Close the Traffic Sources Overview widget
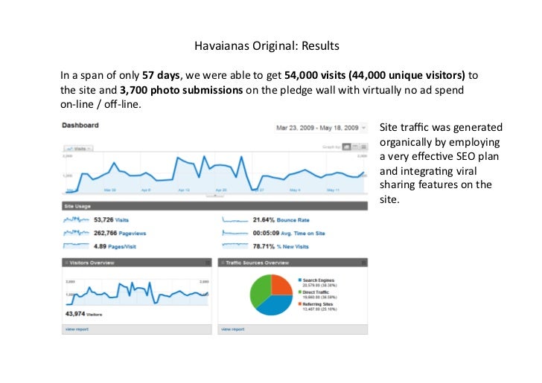The width and height of the screenshot is (542, 383). [x=363, y=263]
